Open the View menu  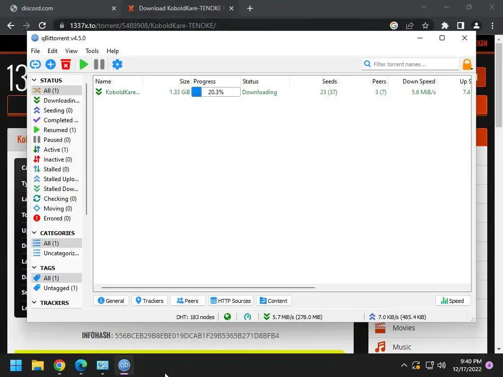71,51
